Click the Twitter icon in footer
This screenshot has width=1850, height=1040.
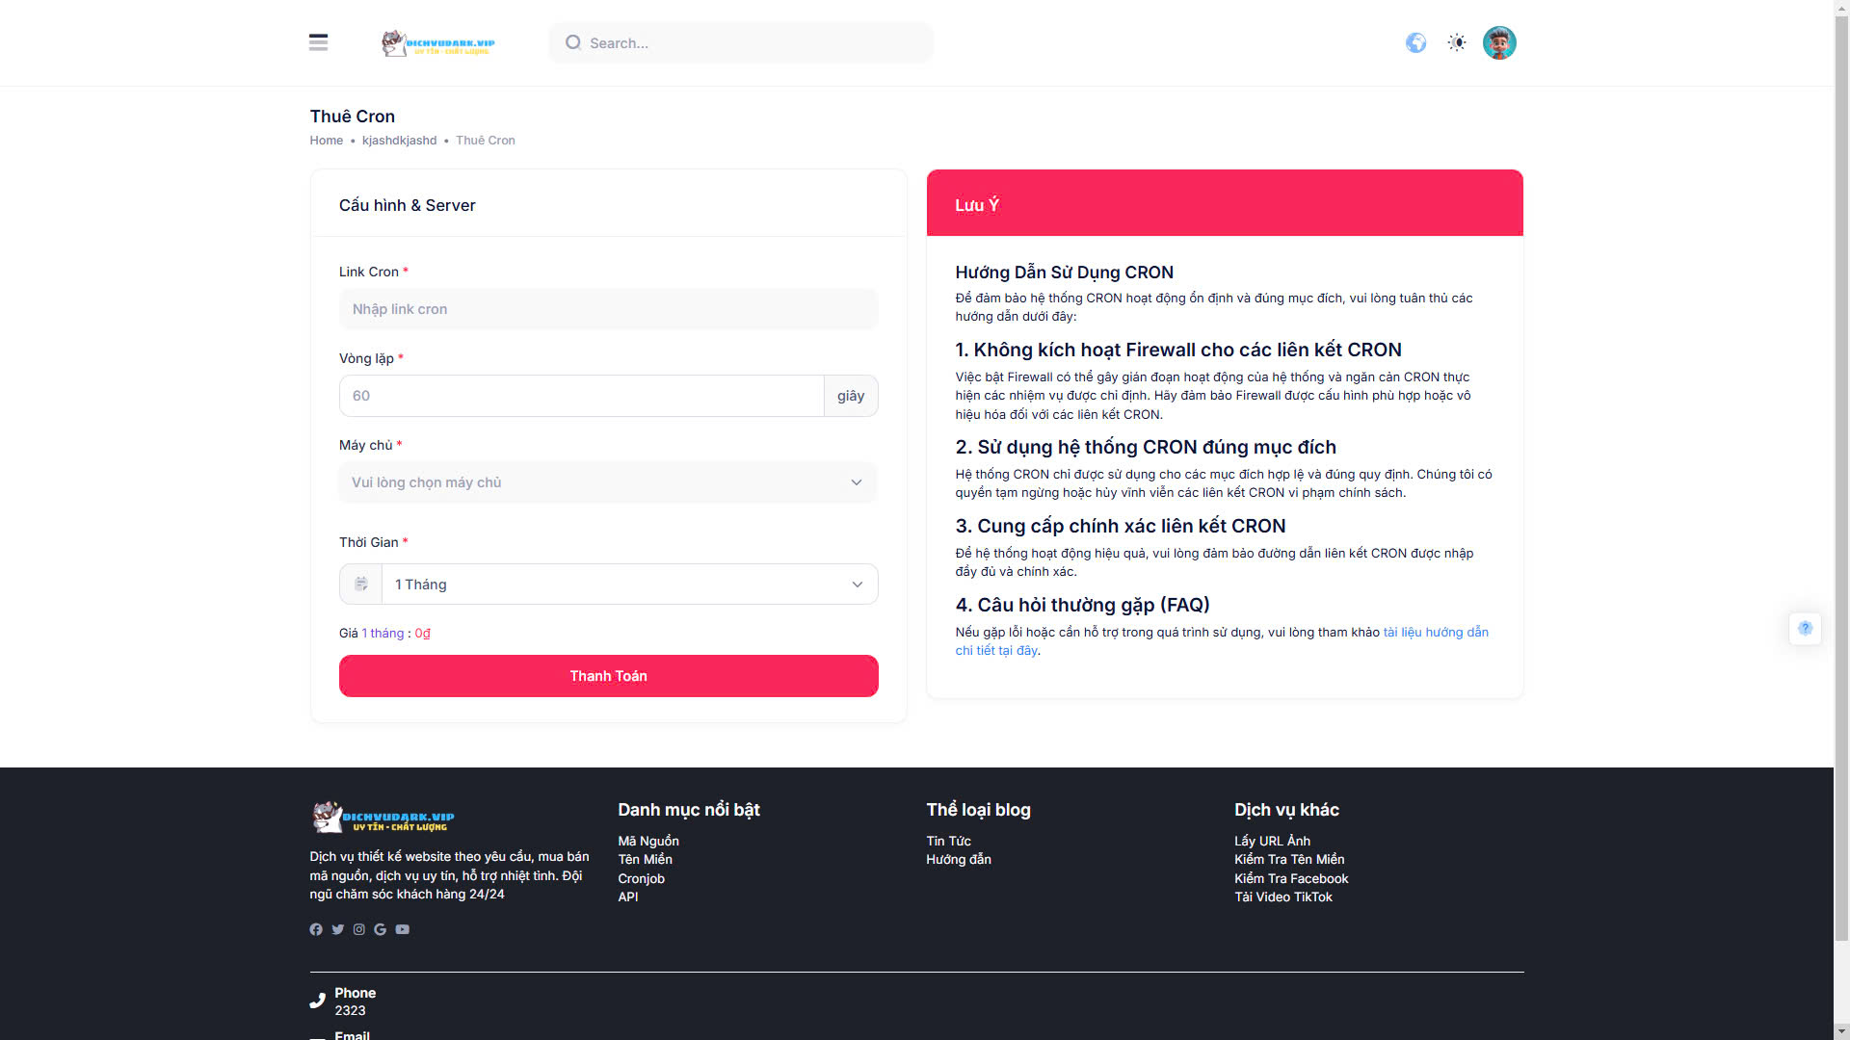coord(337,929)
